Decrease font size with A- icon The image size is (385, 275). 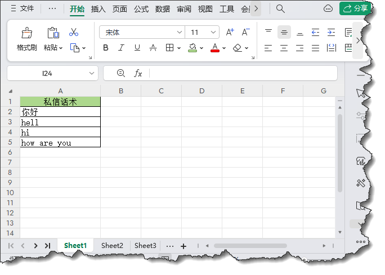point(245,32)
